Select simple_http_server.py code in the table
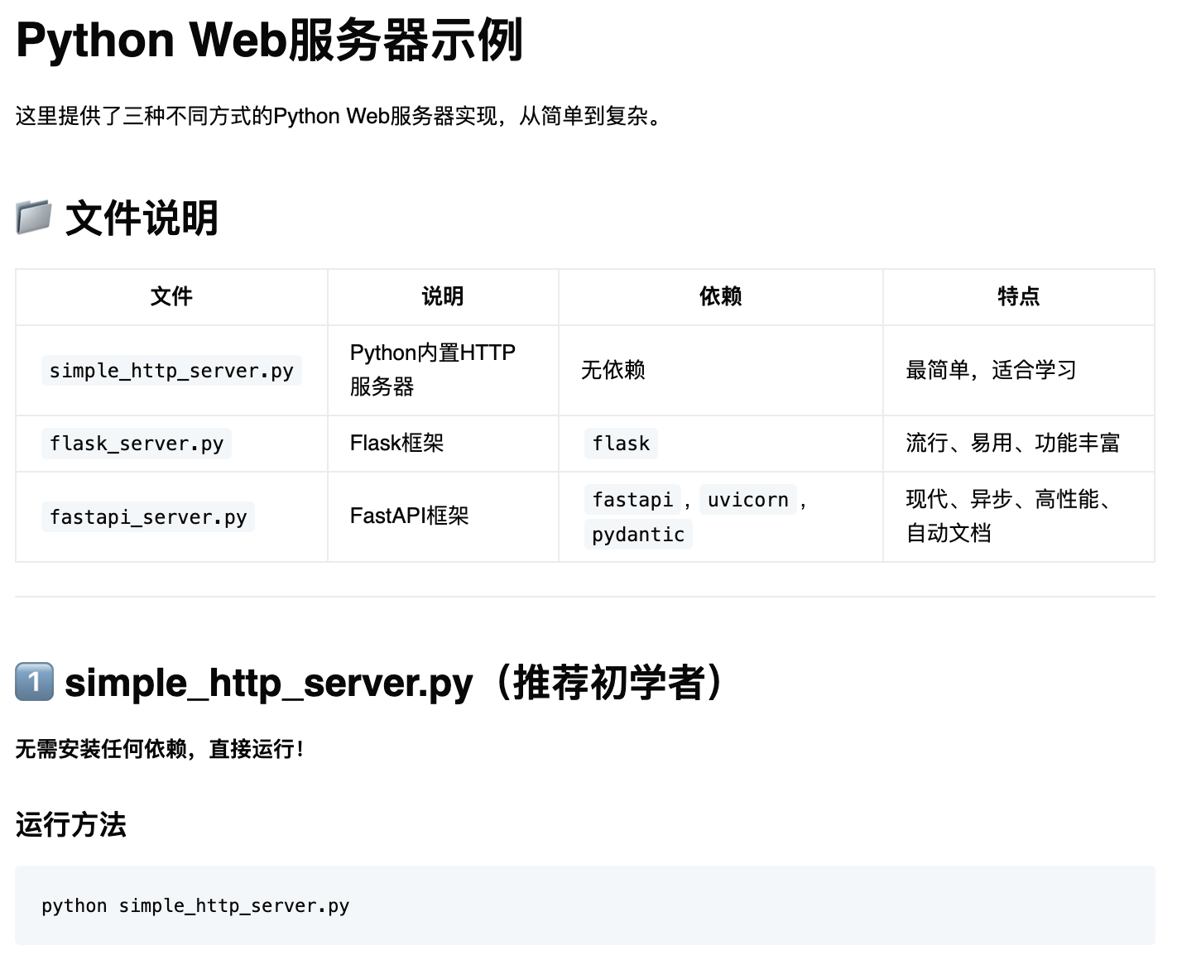This screenshot has width=1177, height=960. (171, 371)
